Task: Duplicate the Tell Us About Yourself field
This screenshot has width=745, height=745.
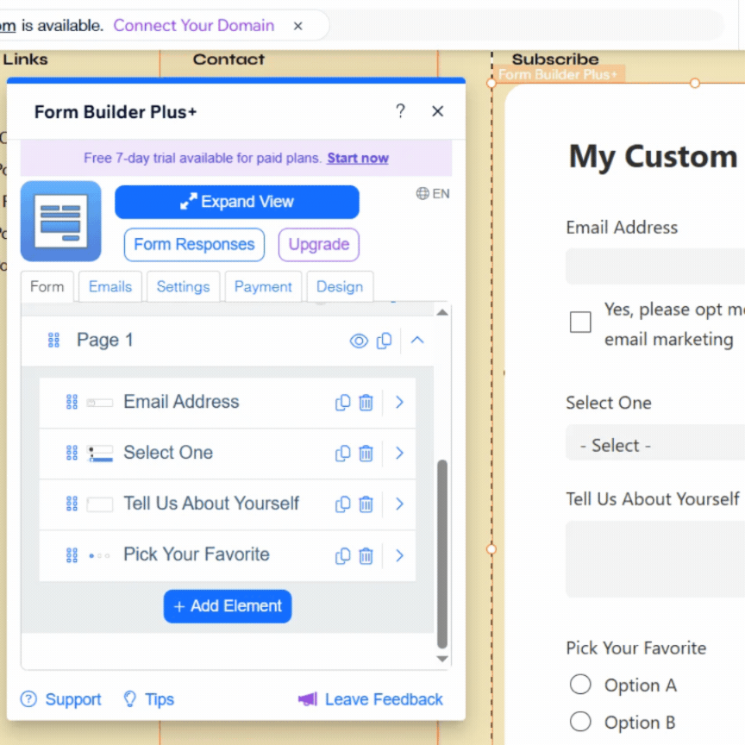Action: 342,504
